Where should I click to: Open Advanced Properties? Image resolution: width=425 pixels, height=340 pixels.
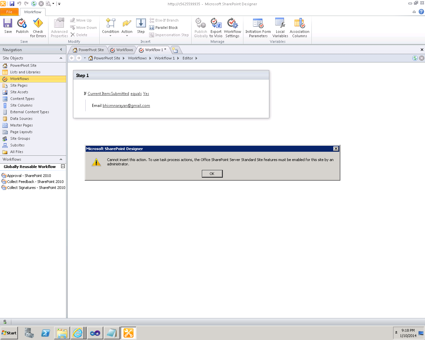pos(59,28)
